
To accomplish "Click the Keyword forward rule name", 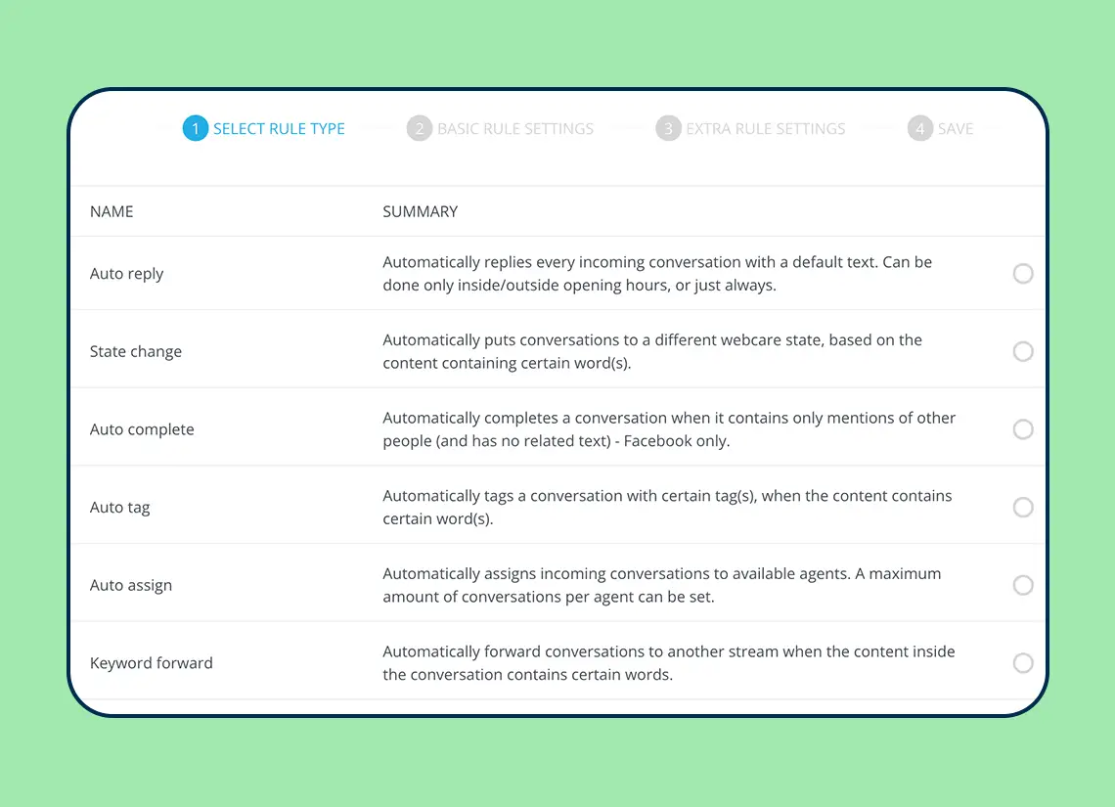I will pyautogui.click(x=152, y=663).
